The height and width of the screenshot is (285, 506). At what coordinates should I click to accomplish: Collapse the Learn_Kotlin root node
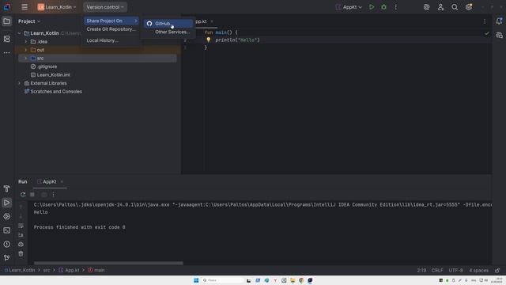tap(19, 33)
